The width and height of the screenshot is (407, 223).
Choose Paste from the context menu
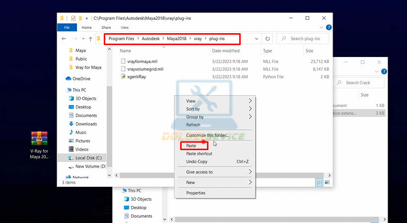coord(191,146)
